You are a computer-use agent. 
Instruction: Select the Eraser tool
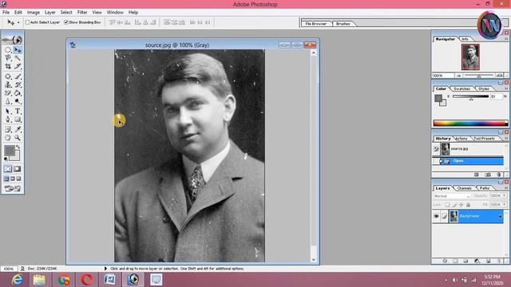(x=8, y=93)
